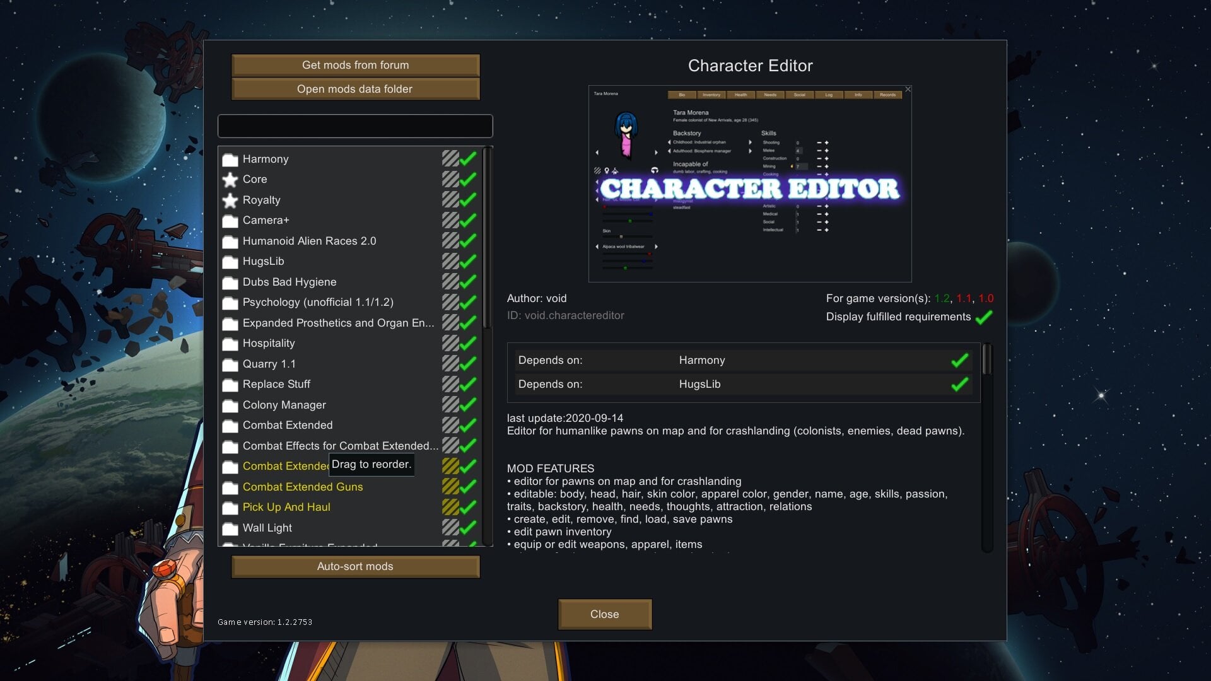Click the Psychology mod folder icon

(x=230, y=303)
